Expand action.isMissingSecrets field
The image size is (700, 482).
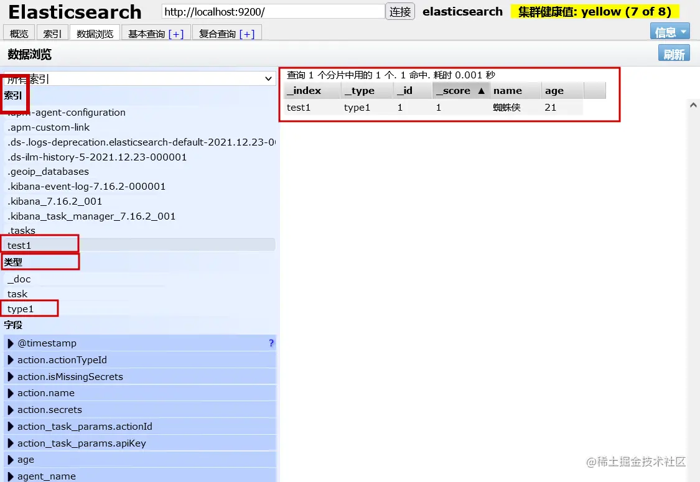[x=11, y=377]
